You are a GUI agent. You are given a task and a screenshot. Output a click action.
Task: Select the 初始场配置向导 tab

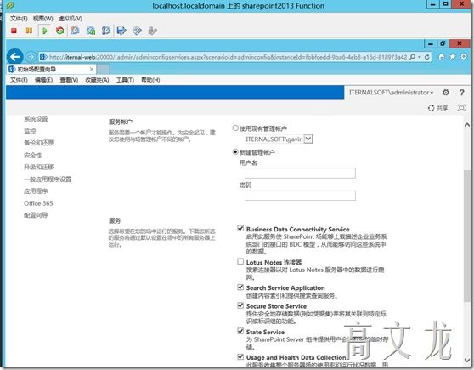point(51,70)
